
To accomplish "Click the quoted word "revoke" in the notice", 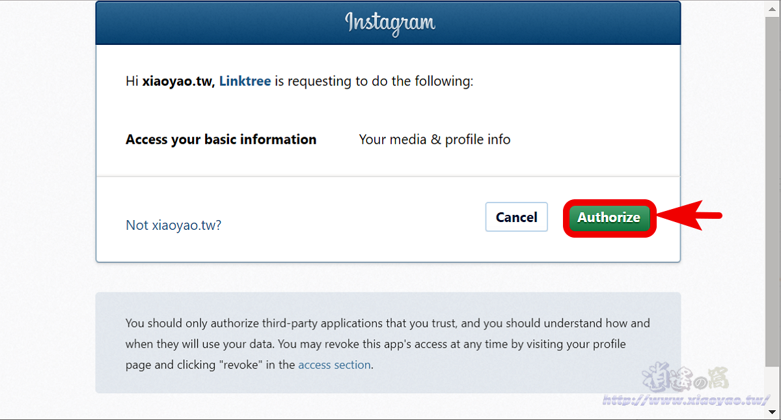I will coord(238,365).
